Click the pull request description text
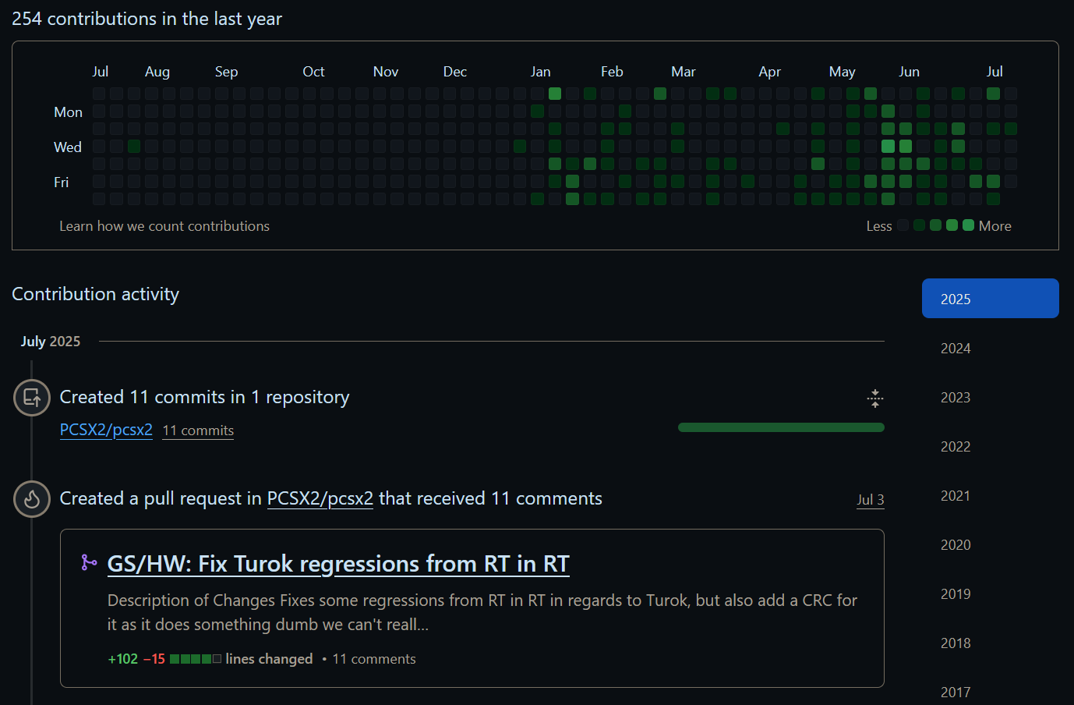 tap(482, 612)
